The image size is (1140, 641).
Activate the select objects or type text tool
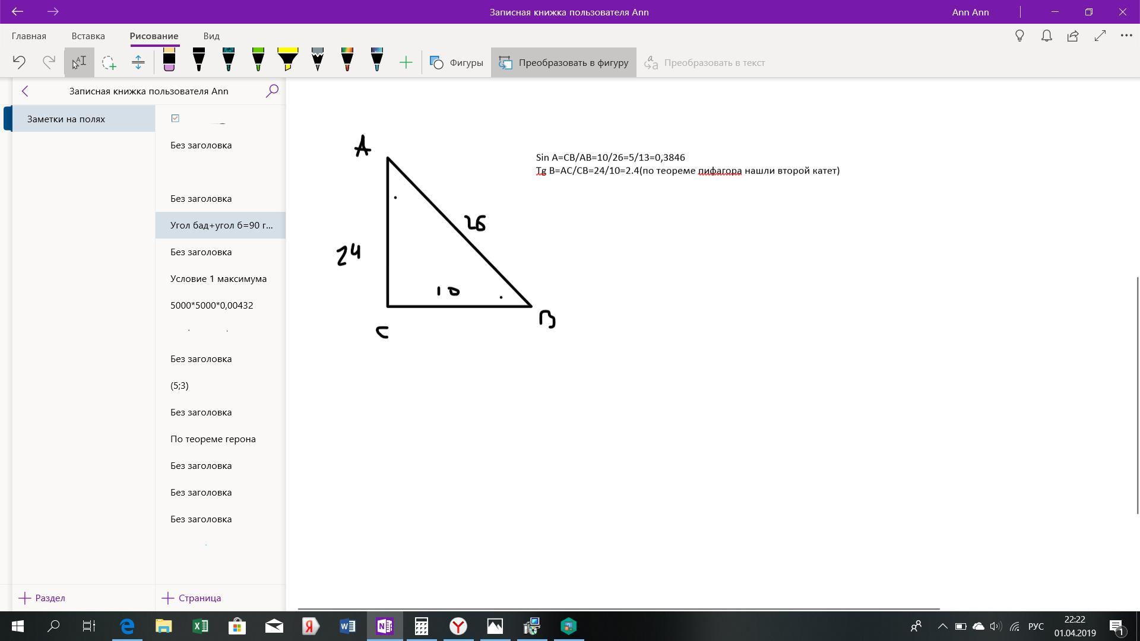(79, 62)
